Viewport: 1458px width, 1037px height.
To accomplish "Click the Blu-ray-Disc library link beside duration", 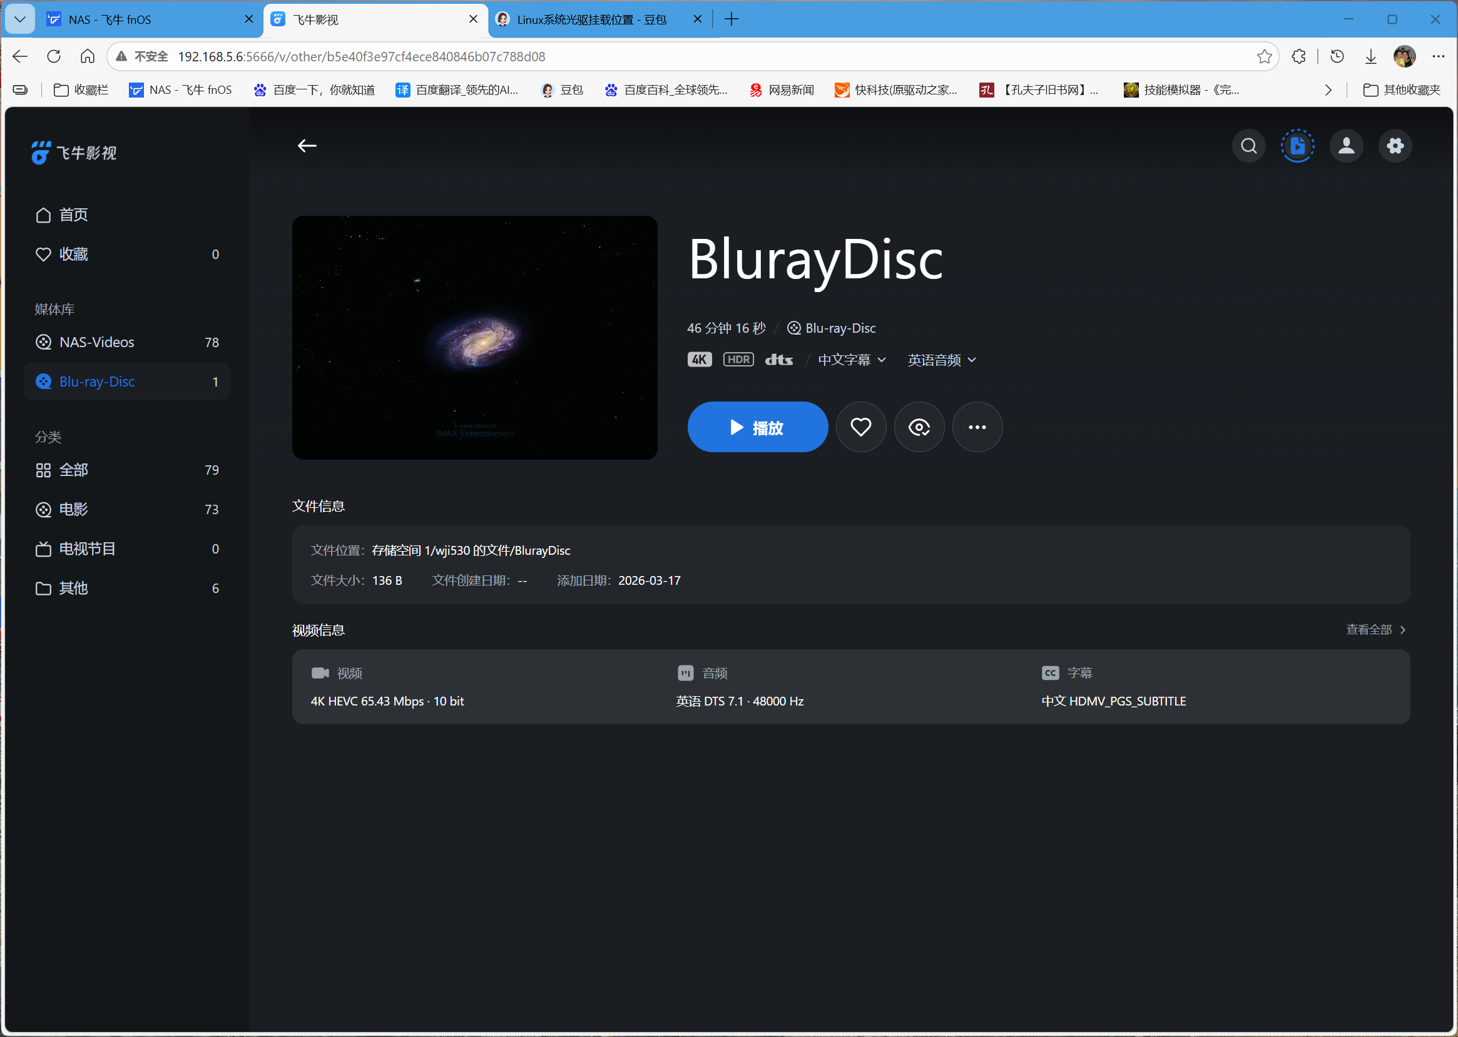I will [840, 328].
